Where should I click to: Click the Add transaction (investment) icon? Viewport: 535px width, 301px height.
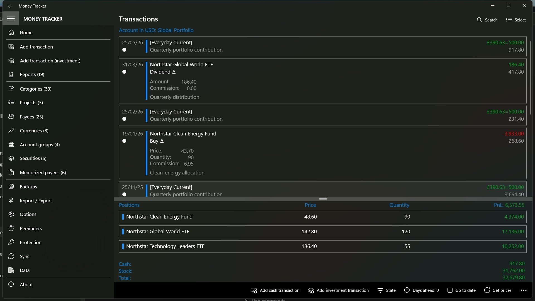[x=11, y=60]
